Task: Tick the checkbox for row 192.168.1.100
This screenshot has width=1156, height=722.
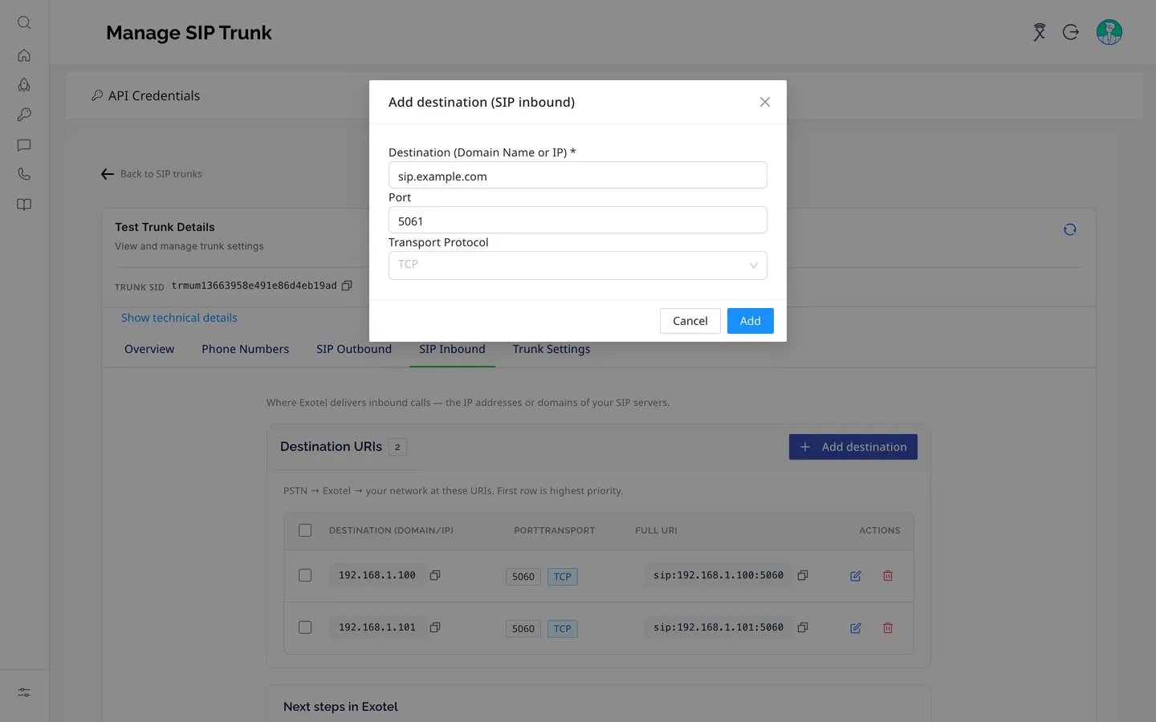Action: pos(305,575)
